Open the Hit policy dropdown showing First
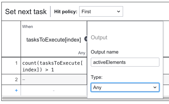Screen dimensions: 169x104 coord(101,12)
